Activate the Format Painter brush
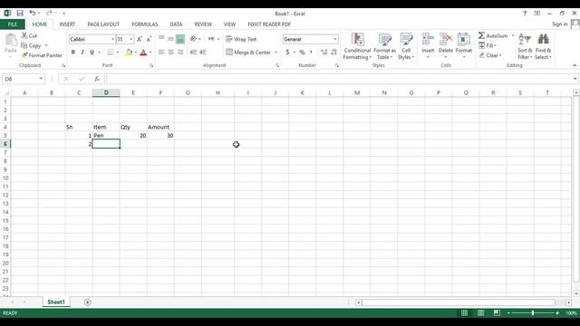580x326 pixels. (24, 55)
